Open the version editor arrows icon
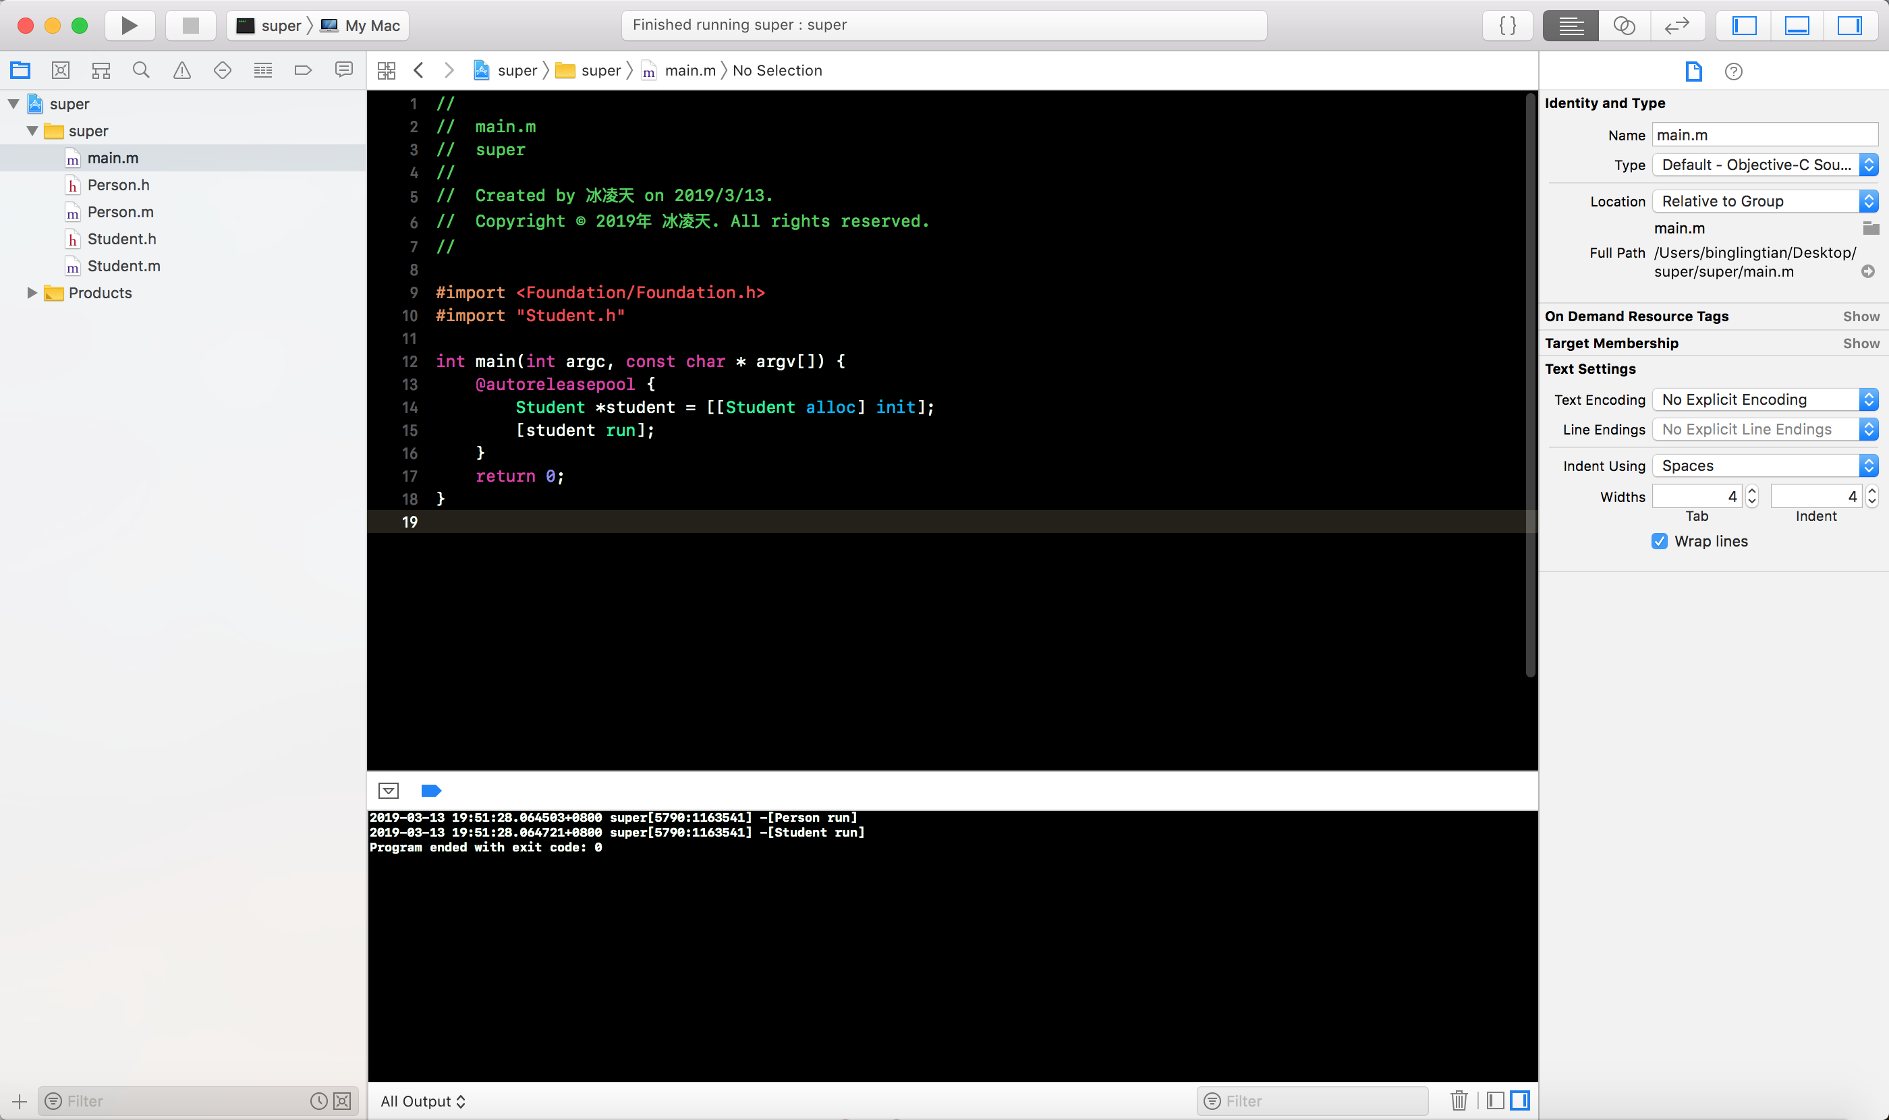 (x=1676, y=26)
